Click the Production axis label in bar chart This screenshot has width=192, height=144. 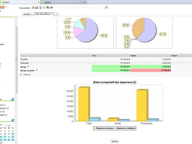tap(147, 123)
